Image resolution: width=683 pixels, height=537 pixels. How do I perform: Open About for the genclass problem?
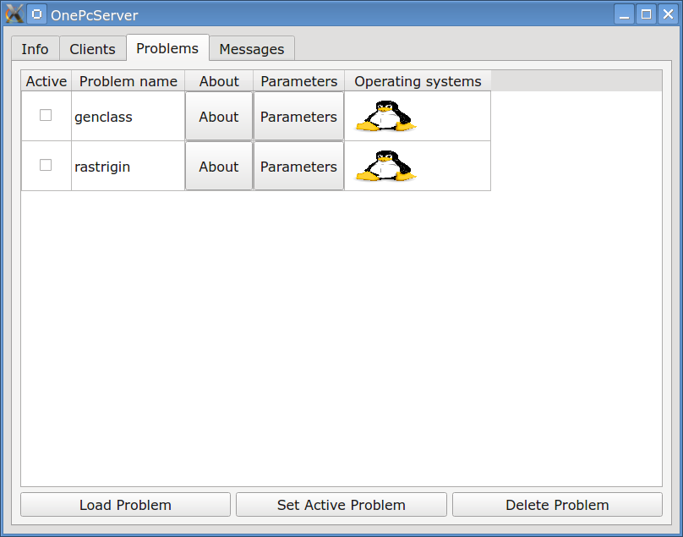218,116
